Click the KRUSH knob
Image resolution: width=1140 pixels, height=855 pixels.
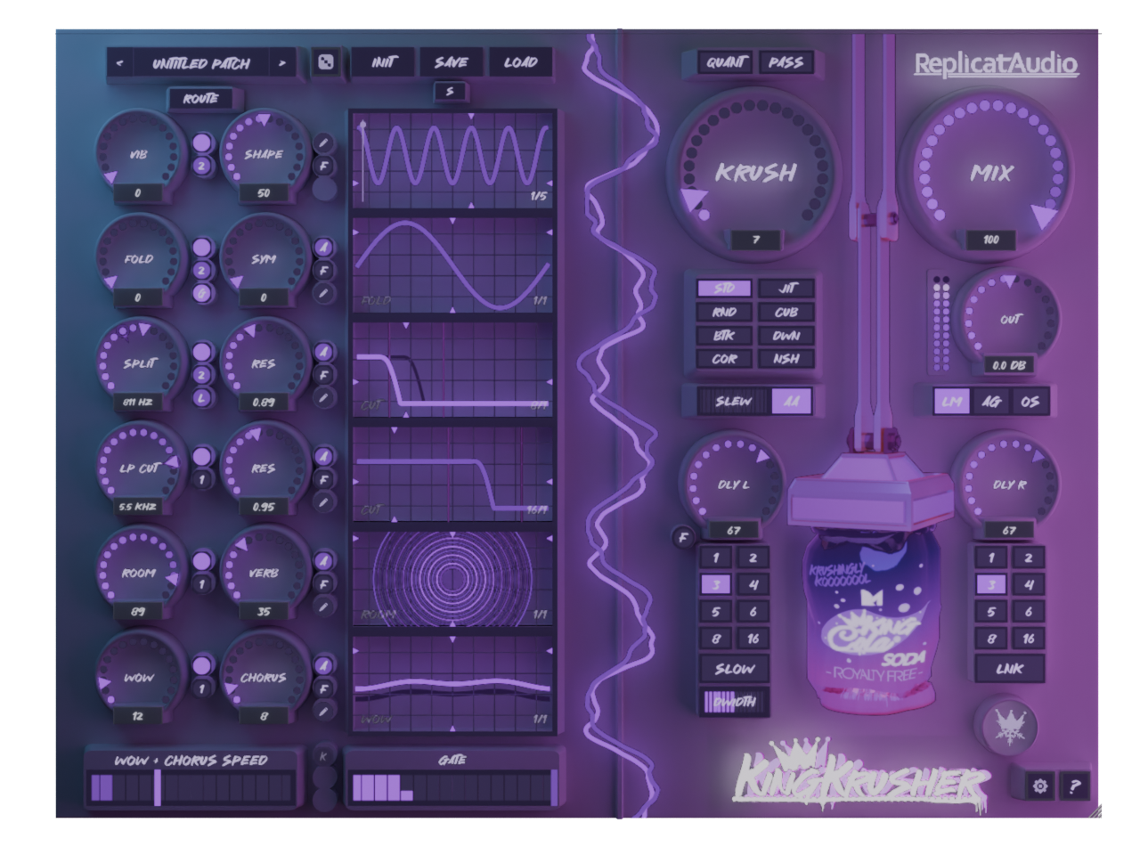[755, 171]
